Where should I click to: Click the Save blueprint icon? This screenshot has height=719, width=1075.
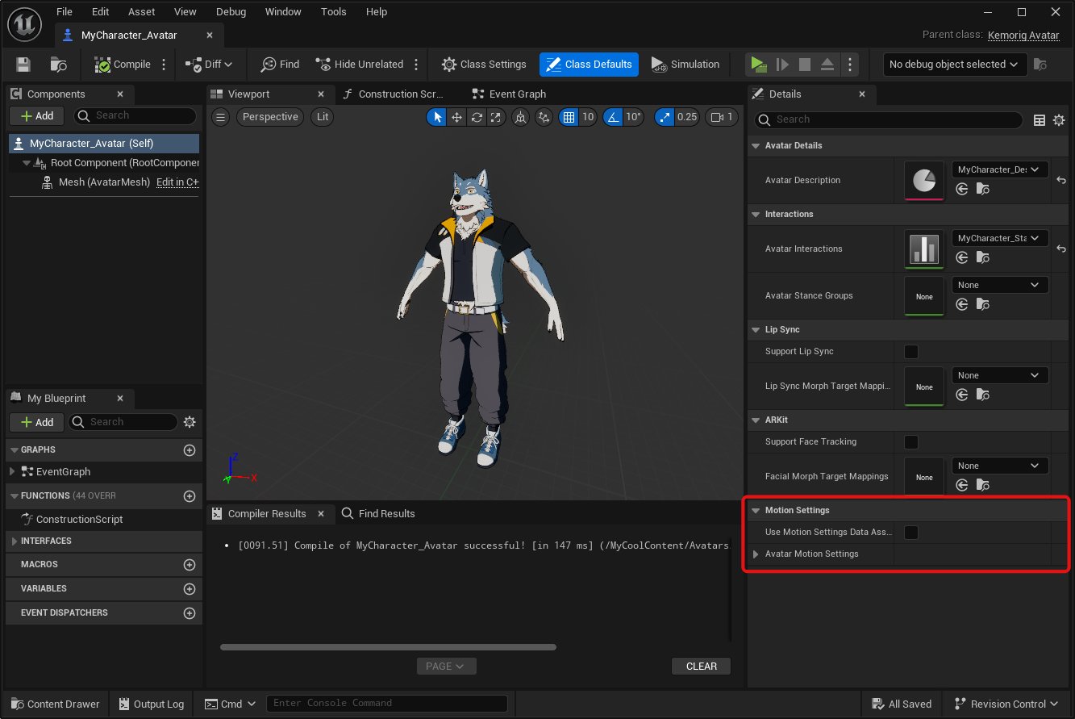[23, 65]
